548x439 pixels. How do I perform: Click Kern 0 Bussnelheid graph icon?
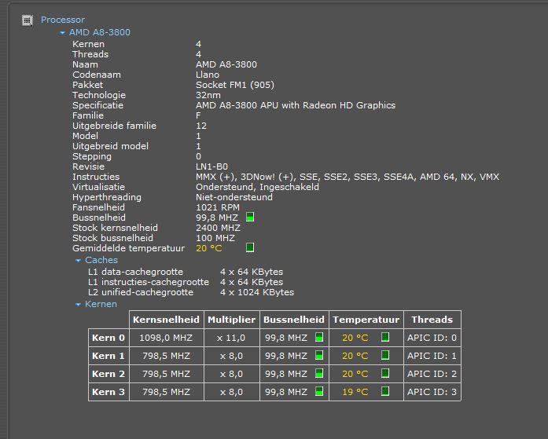(x=319, y=337)
